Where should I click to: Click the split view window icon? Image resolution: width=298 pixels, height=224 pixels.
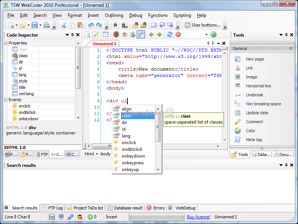pyautogui.click(x=105, y=34)
